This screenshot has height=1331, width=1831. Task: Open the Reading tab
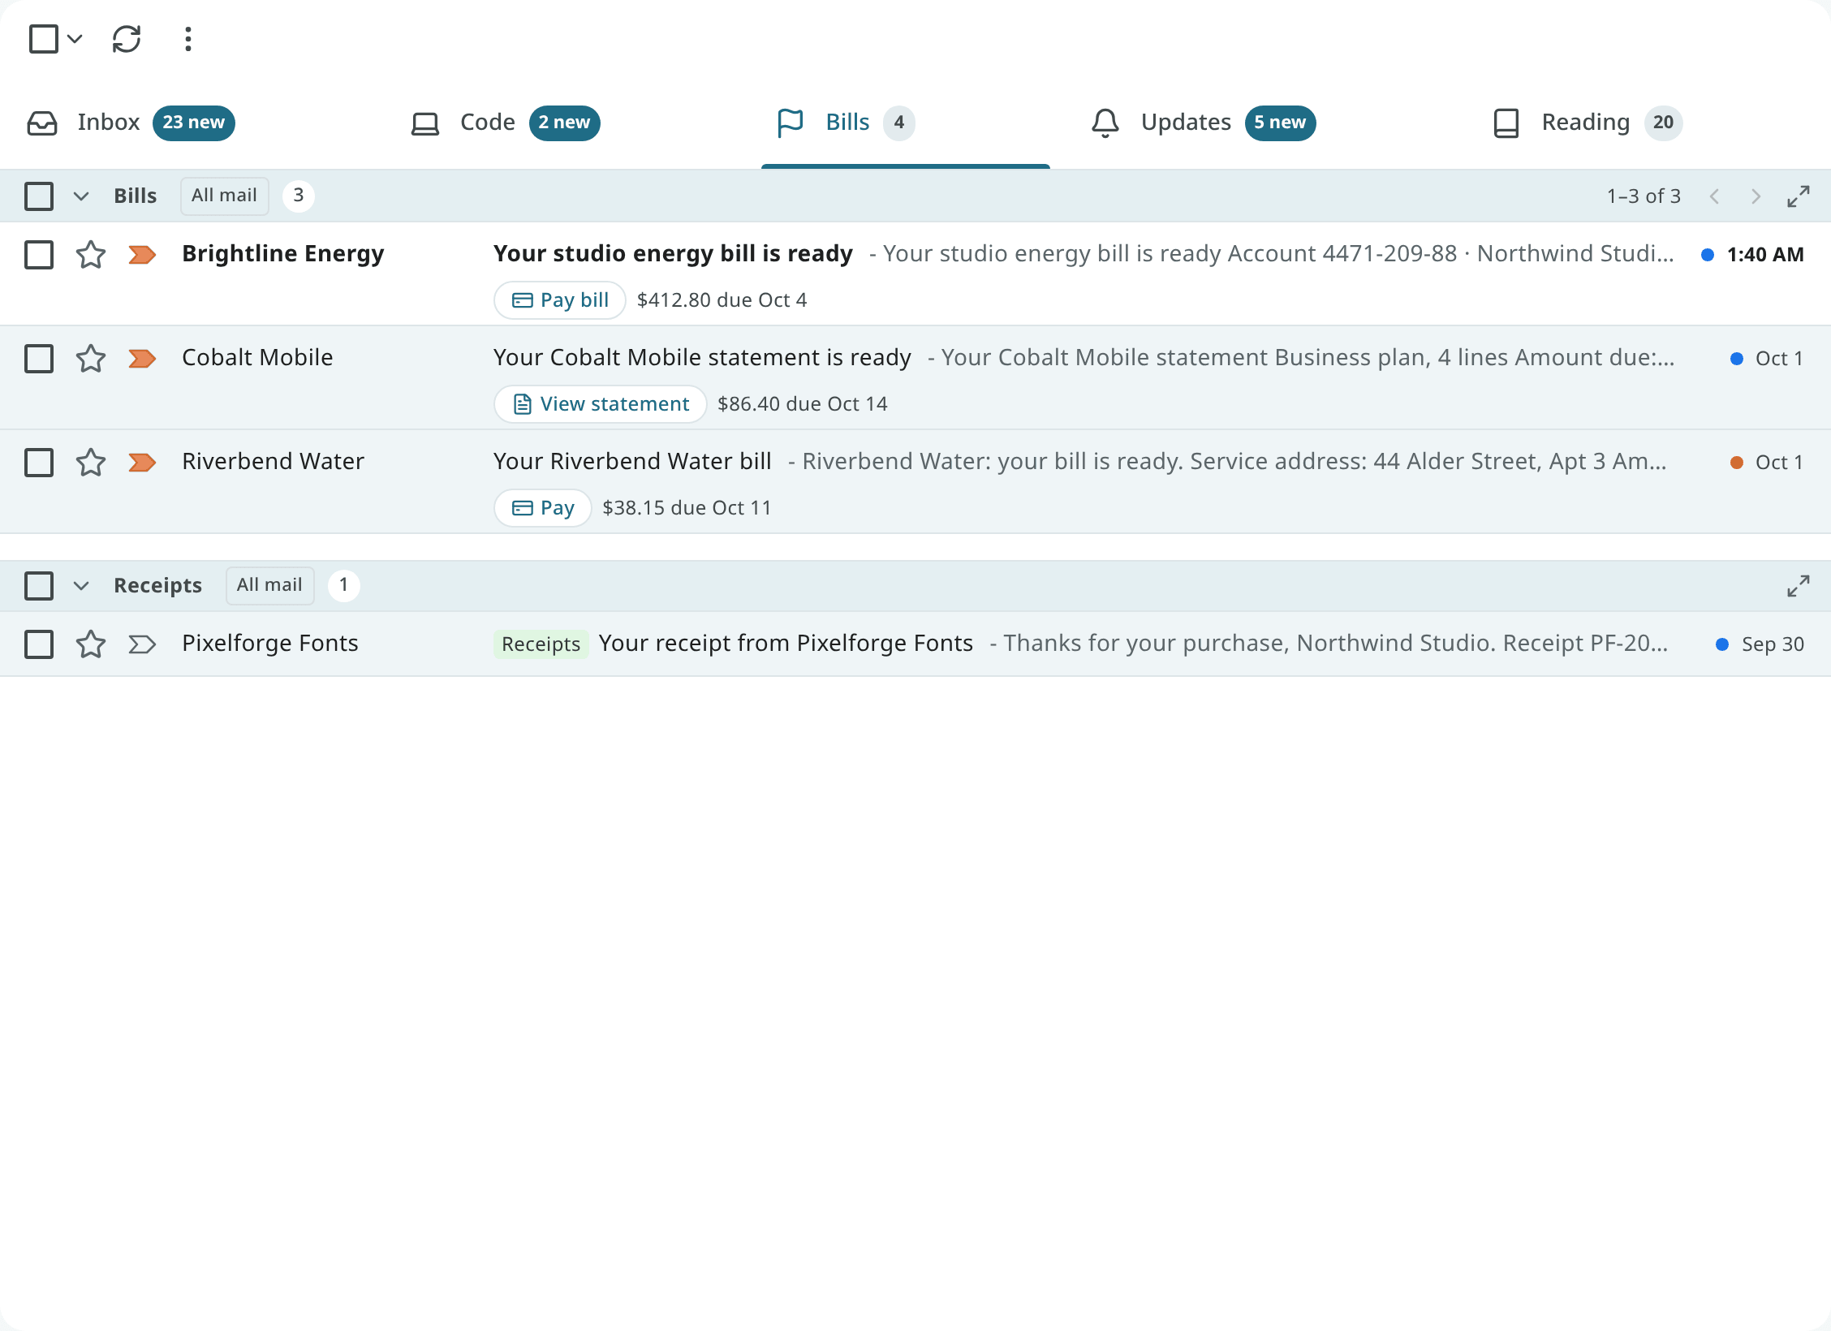click(1588, 123)
